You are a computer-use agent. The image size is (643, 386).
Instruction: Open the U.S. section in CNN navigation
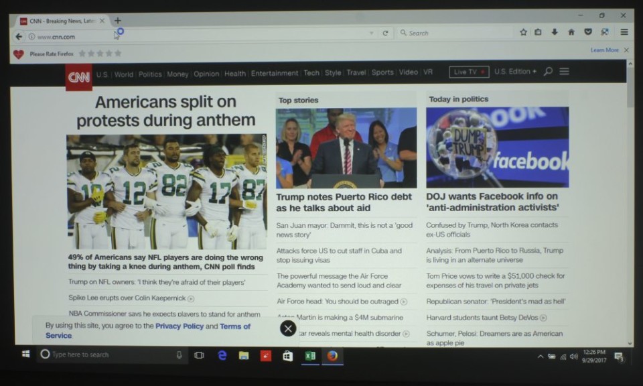(102, 74)
